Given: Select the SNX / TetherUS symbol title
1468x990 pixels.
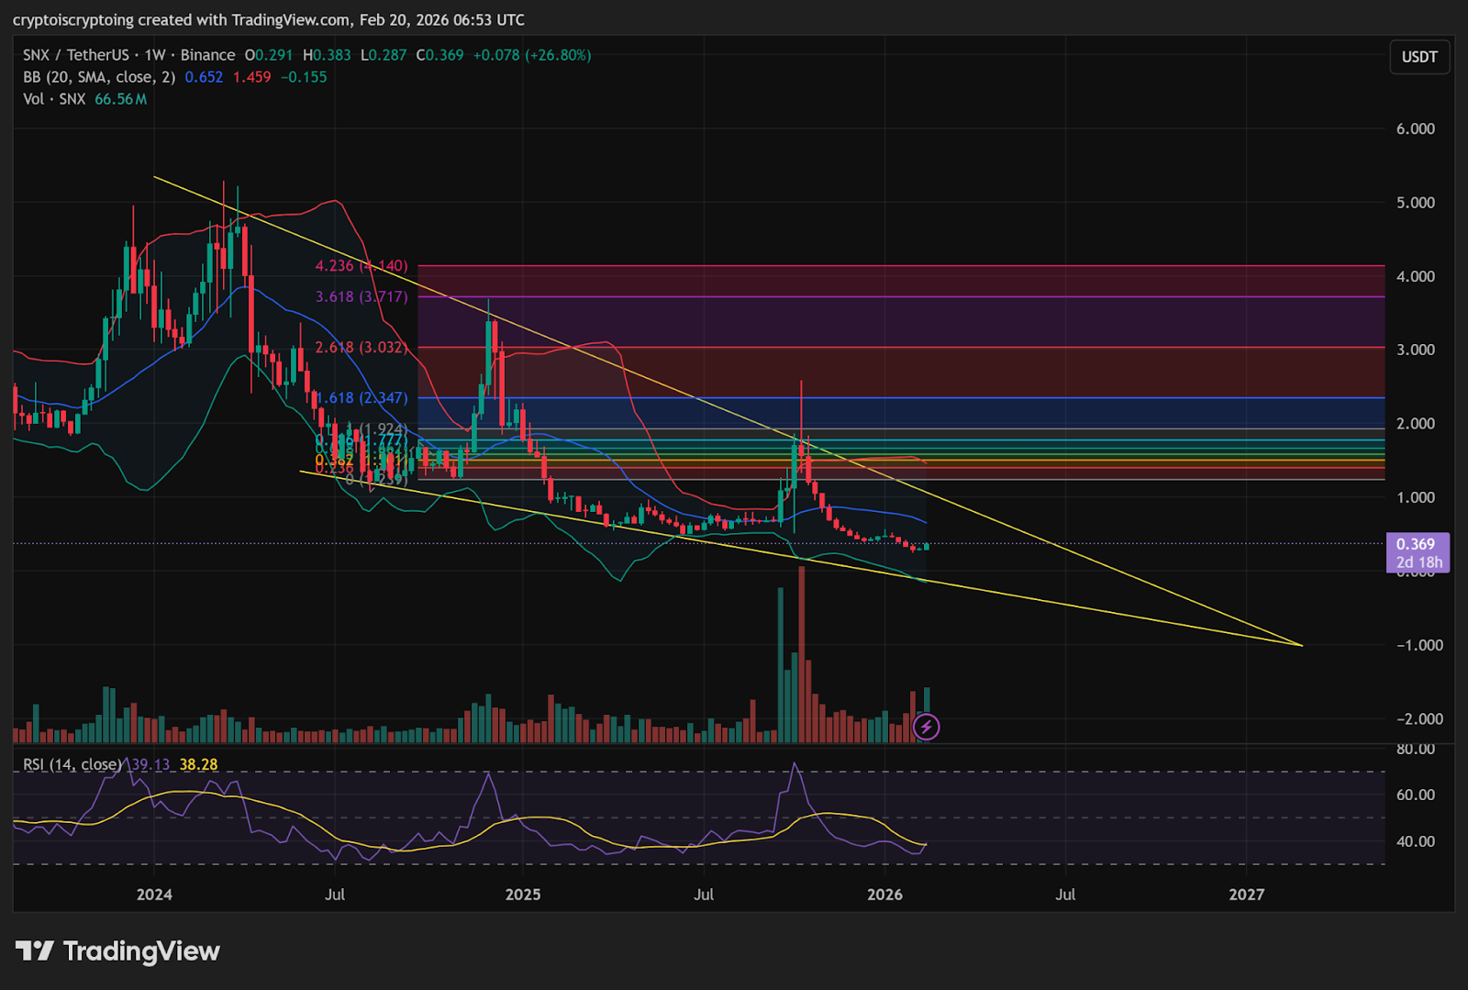Looking at the screenshot, I should click(x=75, y=55).
